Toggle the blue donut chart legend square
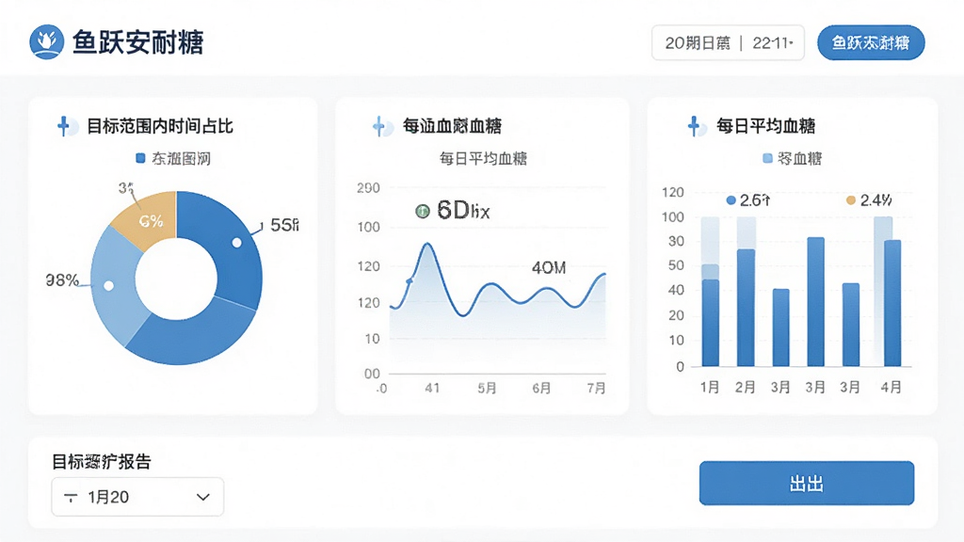The image size is (964, 542). [140, 158]
